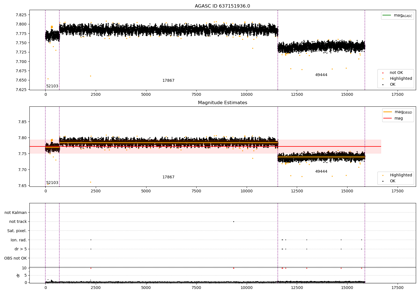The image size is (420, 294).
Task: Click the 52103 label in the middle plot
Action: click(x=52, y=183)
